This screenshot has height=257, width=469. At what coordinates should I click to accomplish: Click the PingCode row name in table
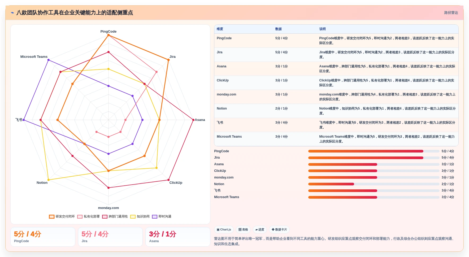[224, 38]
